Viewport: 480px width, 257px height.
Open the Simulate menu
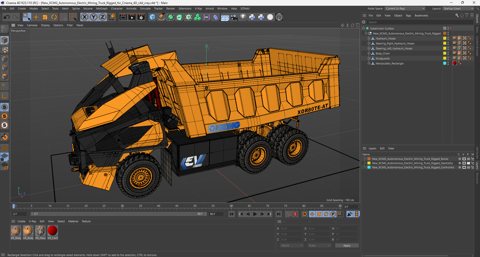(x=145, y=8)
